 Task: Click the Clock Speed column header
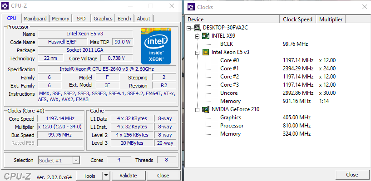click(x=297, y=20)
